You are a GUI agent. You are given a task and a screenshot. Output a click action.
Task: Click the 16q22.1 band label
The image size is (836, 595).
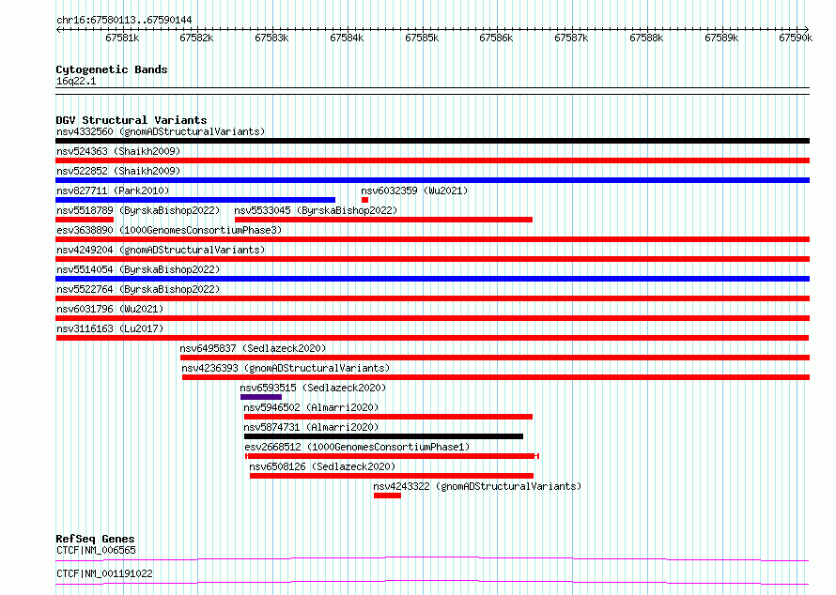(x=76, y=81)
